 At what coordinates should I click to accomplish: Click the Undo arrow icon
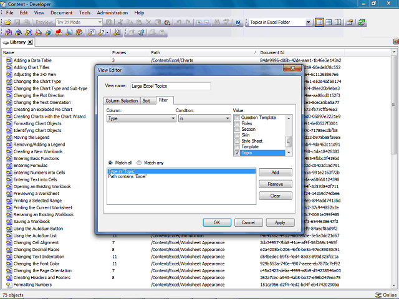(x=179, y=22)
